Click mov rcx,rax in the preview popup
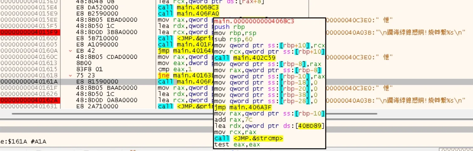 click(x=236, y=132)
